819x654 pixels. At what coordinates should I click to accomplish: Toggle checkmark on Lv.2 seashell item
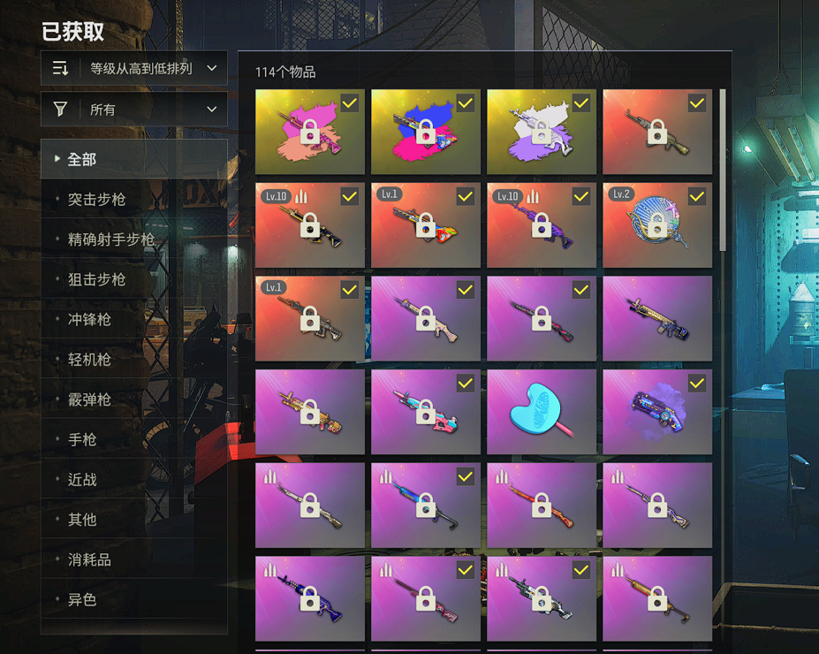[697, 196]
